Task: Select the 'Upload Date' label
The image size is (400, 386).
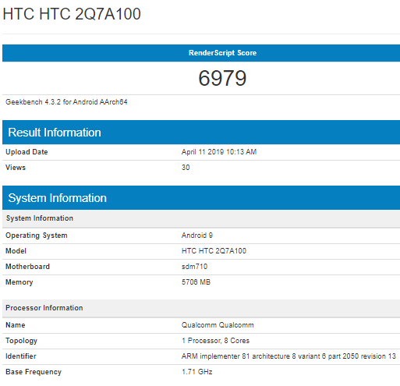Action: [x=27, y=152]
